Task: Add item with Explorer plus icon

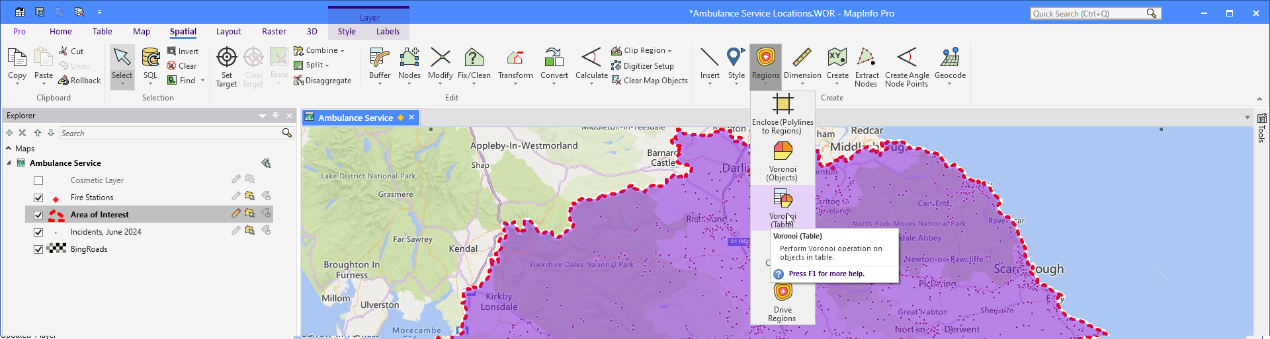Action: (x=9, y=133)
